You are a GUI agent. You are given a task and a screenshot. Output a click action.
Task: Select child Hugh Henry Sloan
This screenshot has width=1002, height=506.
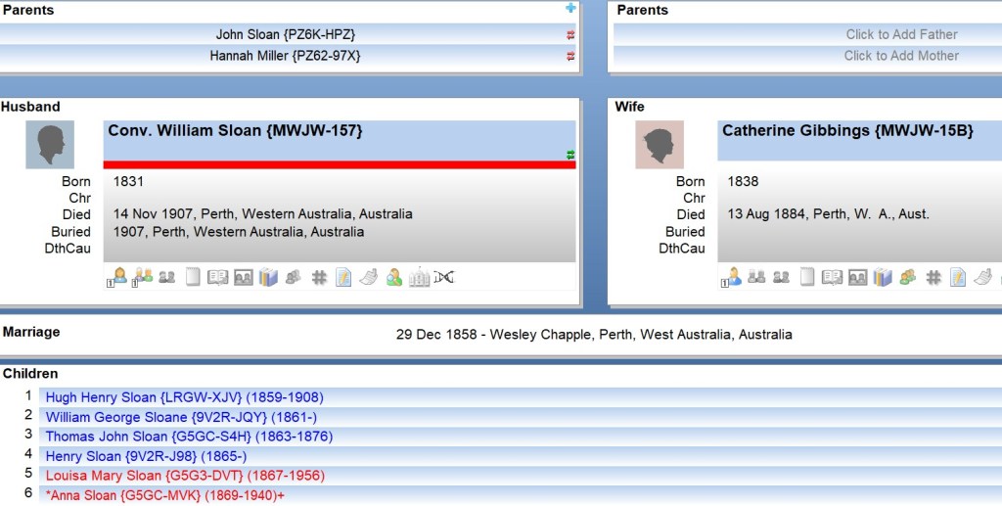point(184,397)
